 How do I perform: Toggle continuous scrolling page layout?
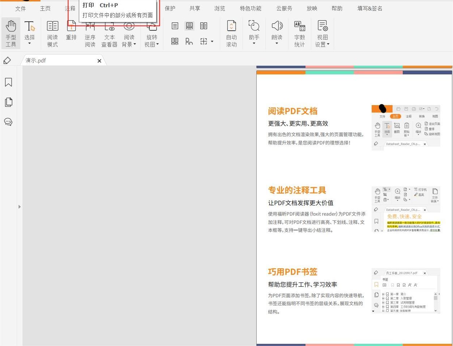[x=189, y=26]
